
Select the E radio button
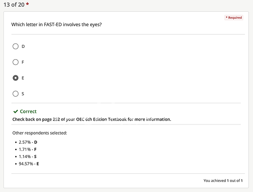[x=16, y=78]
